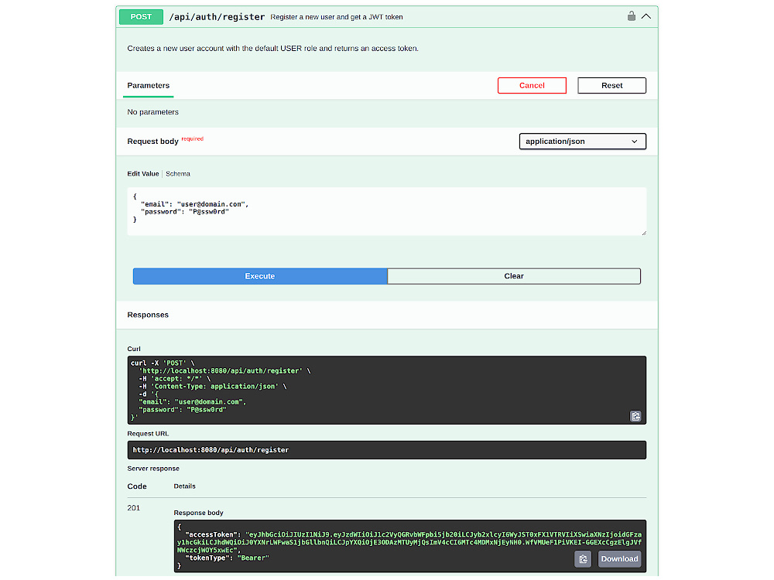Viewport: 774px width, 580px height.
Task: Clear the executed response
Action: click(514, 276)
